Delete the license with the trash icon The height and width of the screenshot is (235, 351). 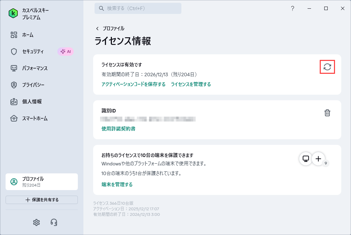[327, 113]
